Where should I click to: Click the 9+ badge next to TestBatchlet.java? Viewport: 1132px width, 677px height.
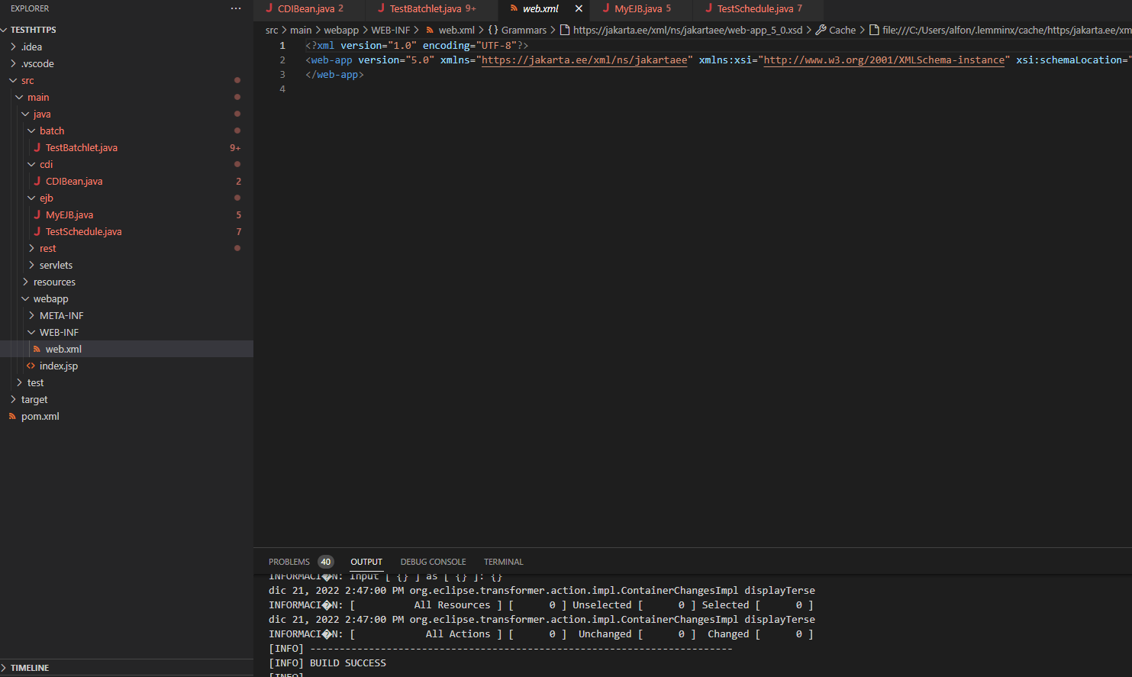tap(234, 147)
